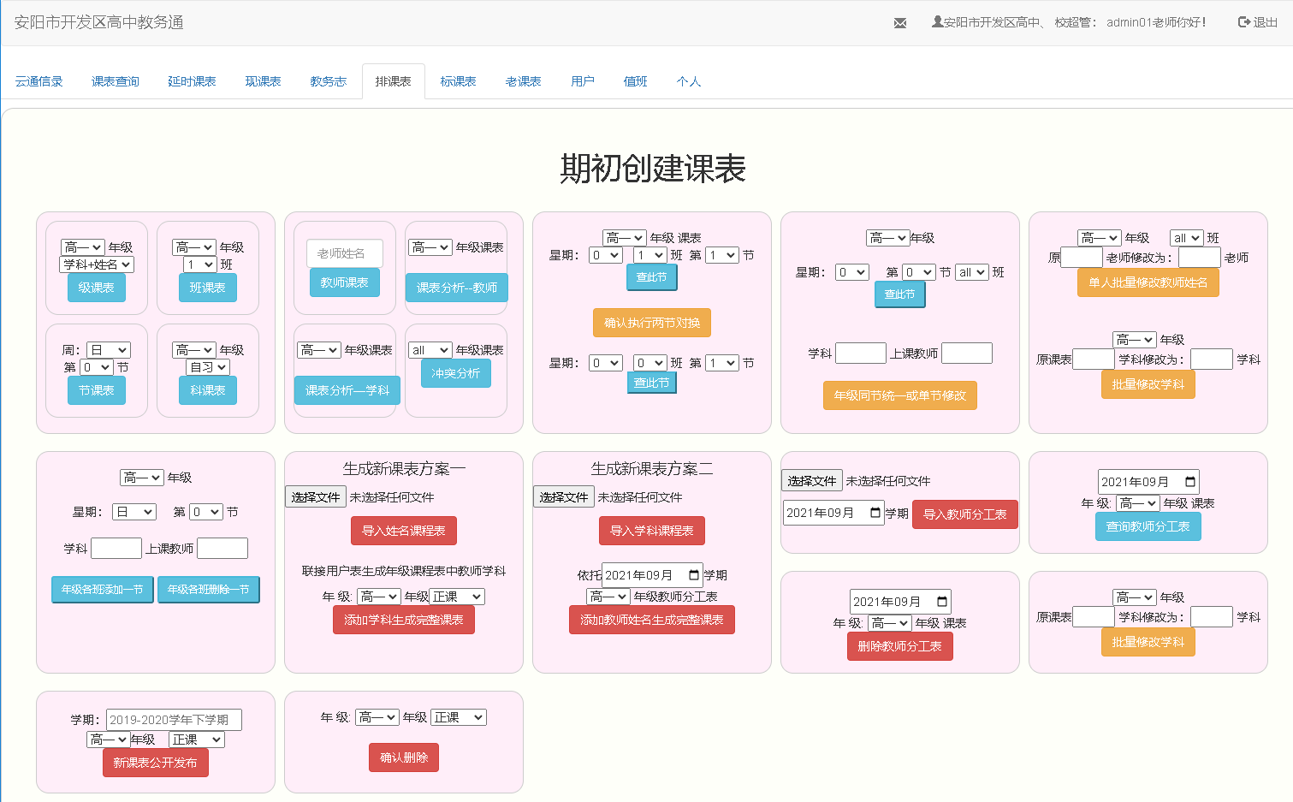Click 导入教师分工表 button
The height and width of the screenshot is (802, 1293).
pos(965,514)
